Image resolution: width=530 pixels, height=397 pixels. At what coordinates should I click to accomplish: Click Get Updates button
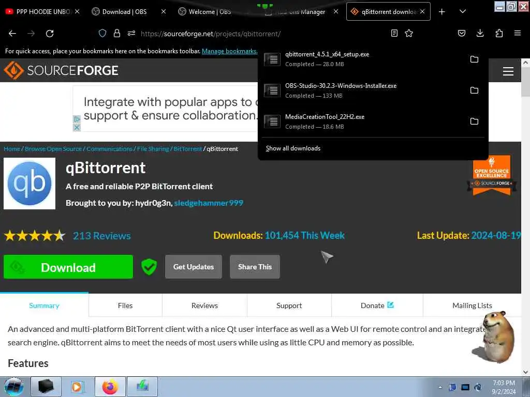(194, 267)
